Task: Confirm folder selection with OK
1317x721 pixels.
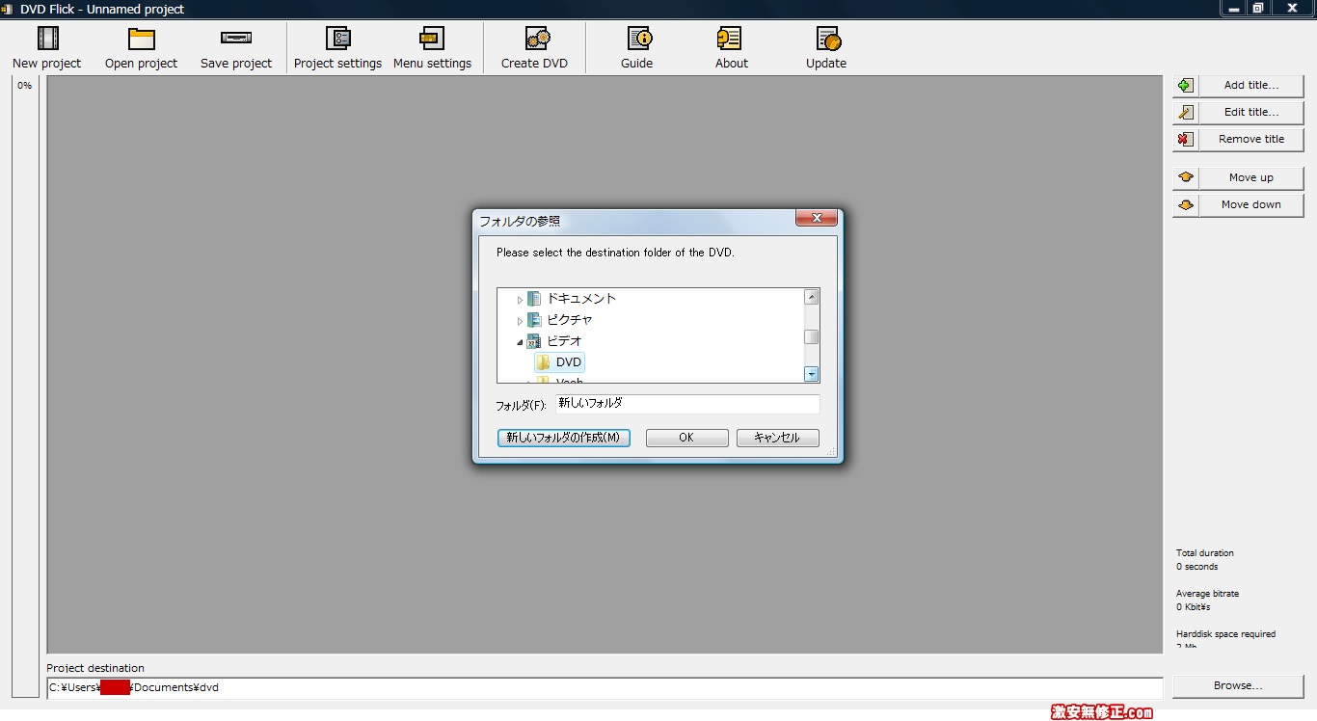Action: tap(686, 438)
